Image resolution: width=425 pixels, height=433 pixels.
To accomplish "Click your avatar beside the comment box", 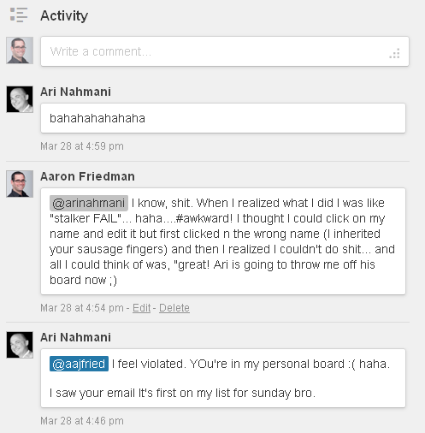I will point(20,50).
